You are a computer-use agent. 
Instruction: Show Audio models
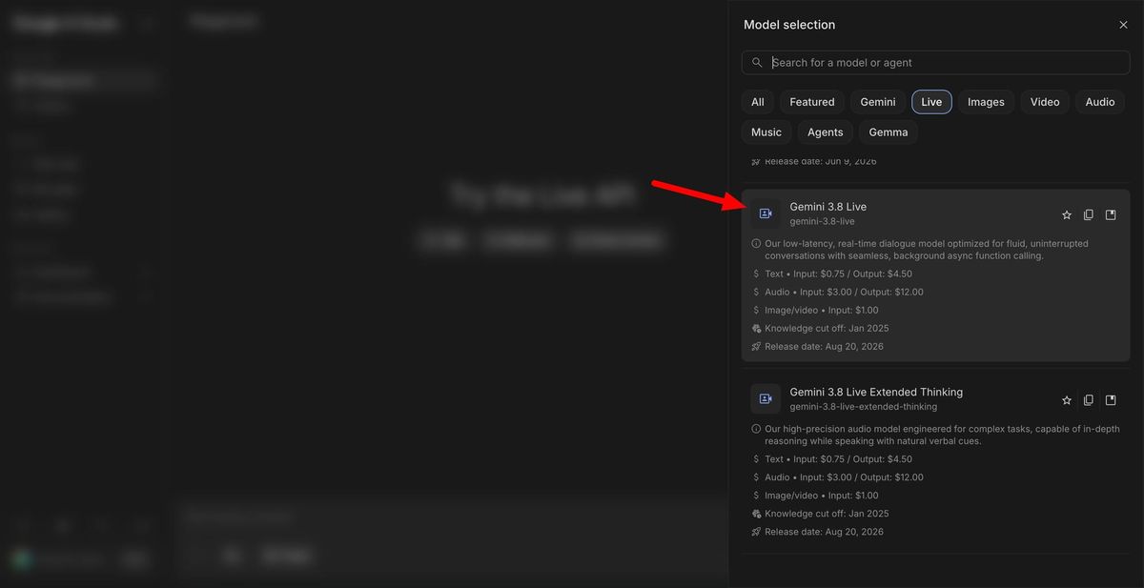click(x=1100, y=102)
